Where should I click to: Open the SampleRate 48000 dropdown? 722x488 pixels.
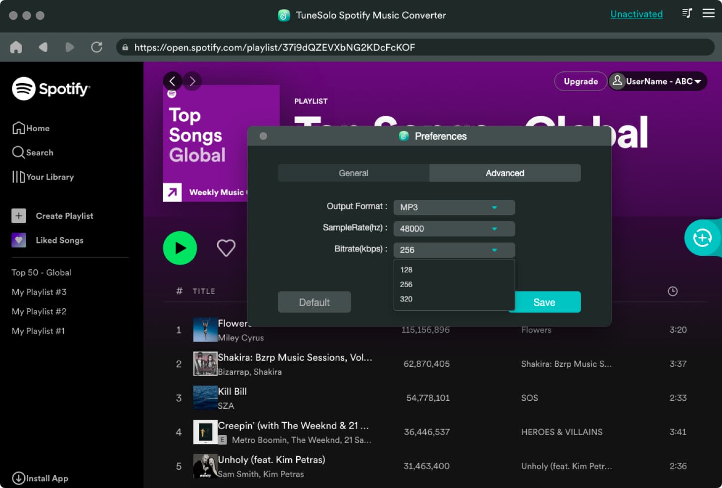(x=454, y=228)
